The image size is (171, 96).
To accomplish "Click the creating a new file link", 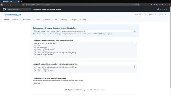I will (x=47, y=34).
